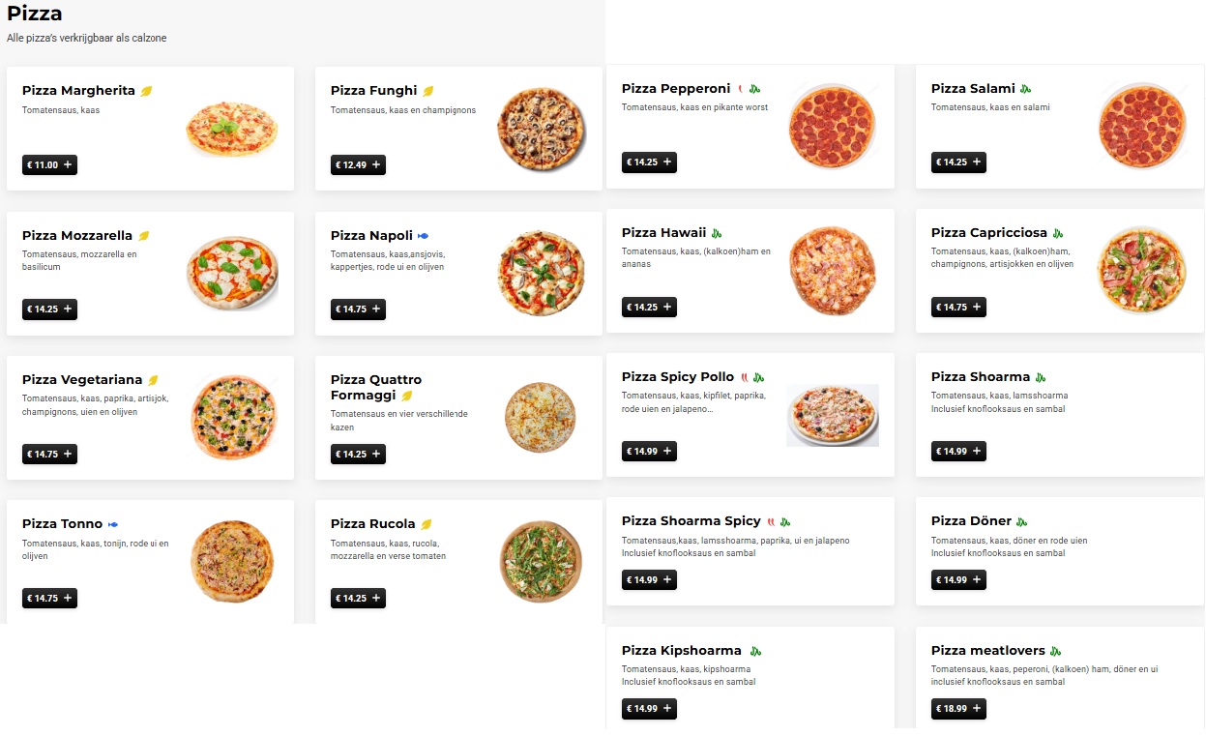
Task: Add Pizza Döner with € 14.99 button
Action: point(958,580)
